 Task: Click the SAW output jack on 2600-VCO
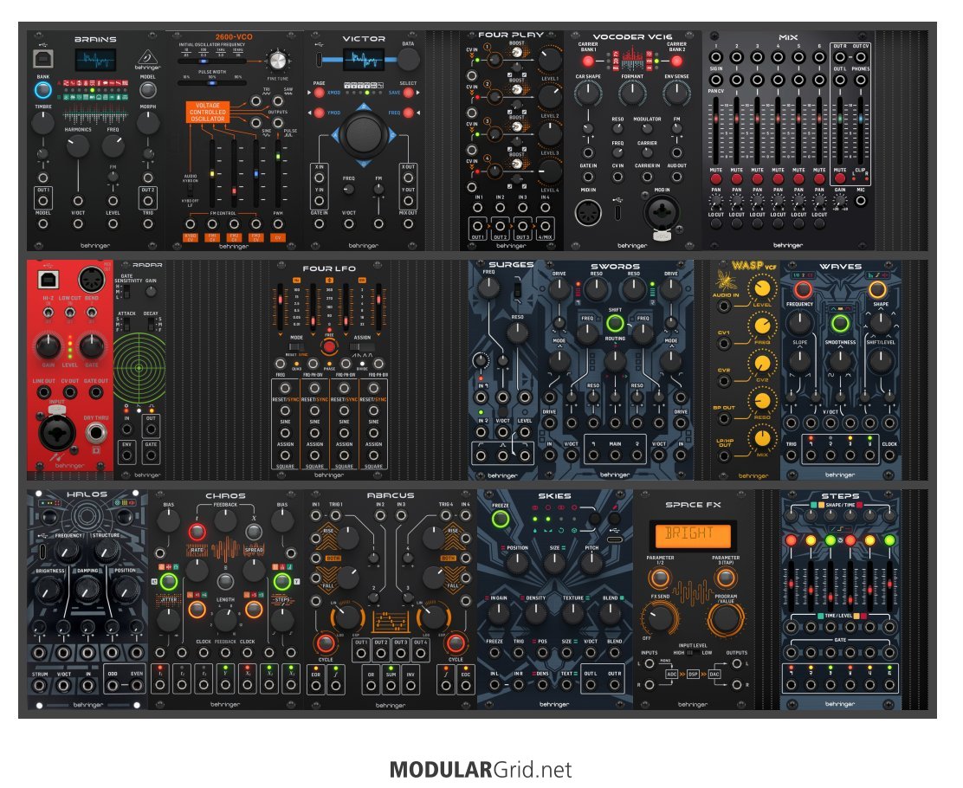[278, 101]
